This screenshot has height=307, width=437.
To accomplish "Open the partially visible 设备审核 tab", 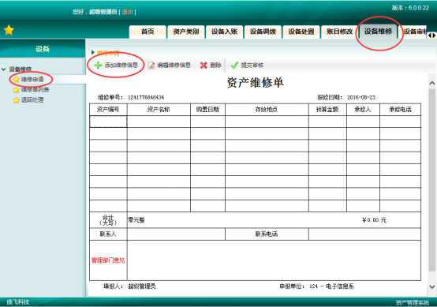I will coord(415,32).
